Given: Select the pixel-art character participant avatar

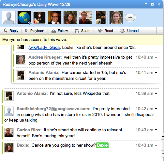Looking at the screenshot, I should point(39,18).
